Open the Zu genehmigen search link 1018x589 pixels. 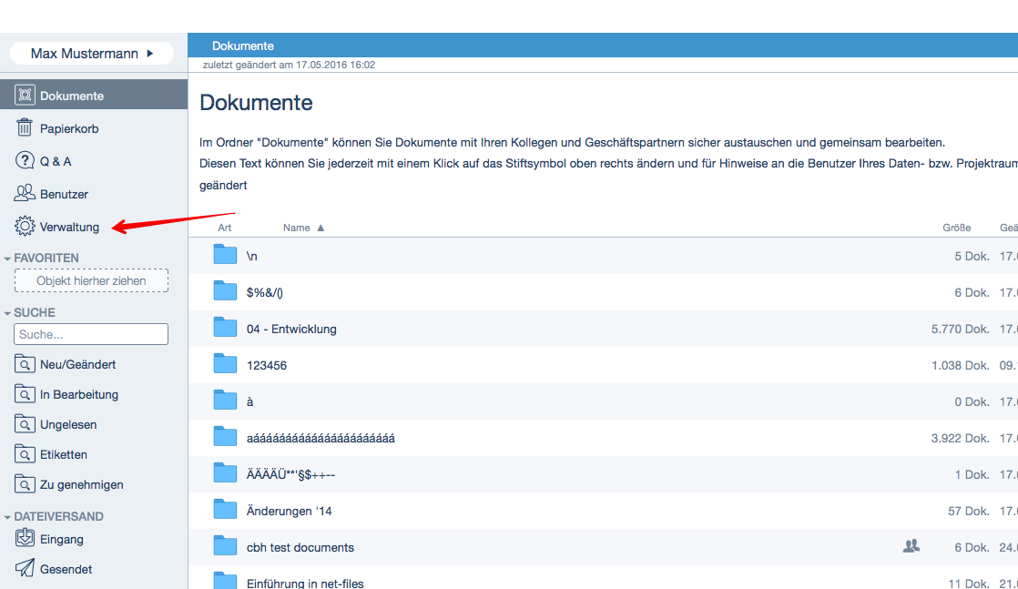pyautogui.click(x=82, y=485)
